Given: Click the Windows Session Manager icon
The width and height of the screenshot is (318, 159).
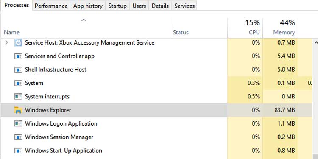Looking at the screenshot, I should click(x=18, y=137).
